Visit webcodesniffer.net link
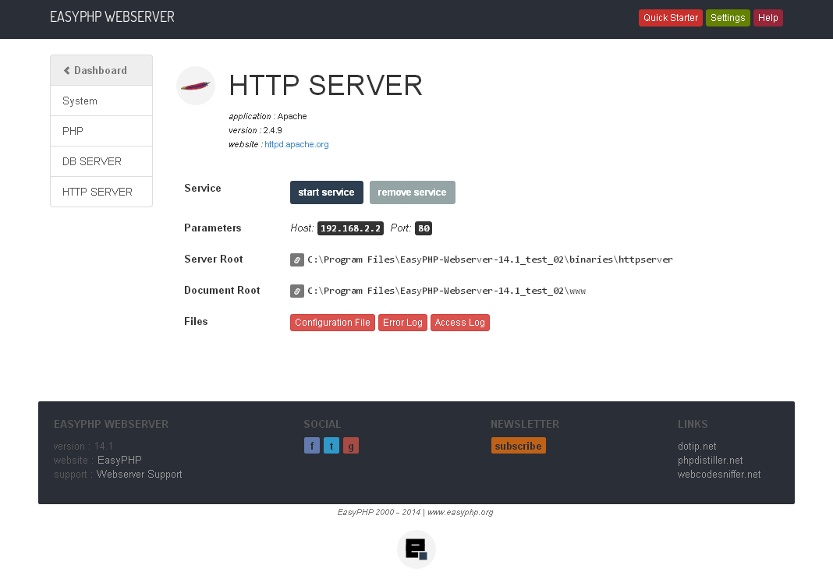Screen dimensions: 833x579 pos(719,474)
